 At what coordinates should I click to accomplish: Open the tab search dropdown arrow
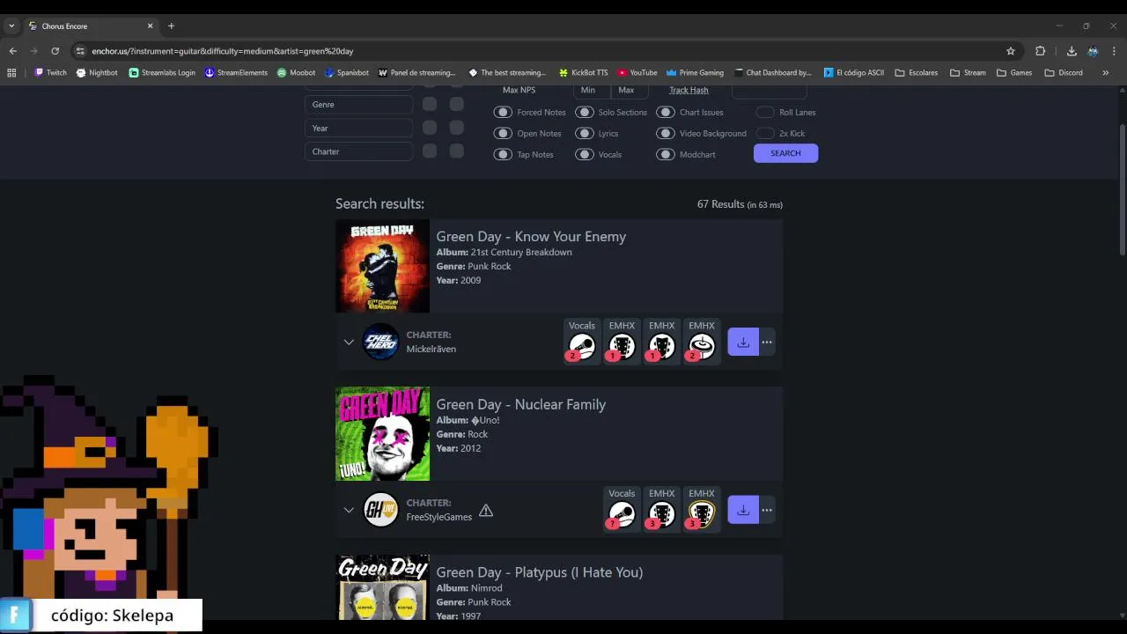tap(11, 26)
